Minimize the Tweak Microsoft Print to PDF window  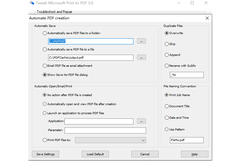[x=178, y=3]
